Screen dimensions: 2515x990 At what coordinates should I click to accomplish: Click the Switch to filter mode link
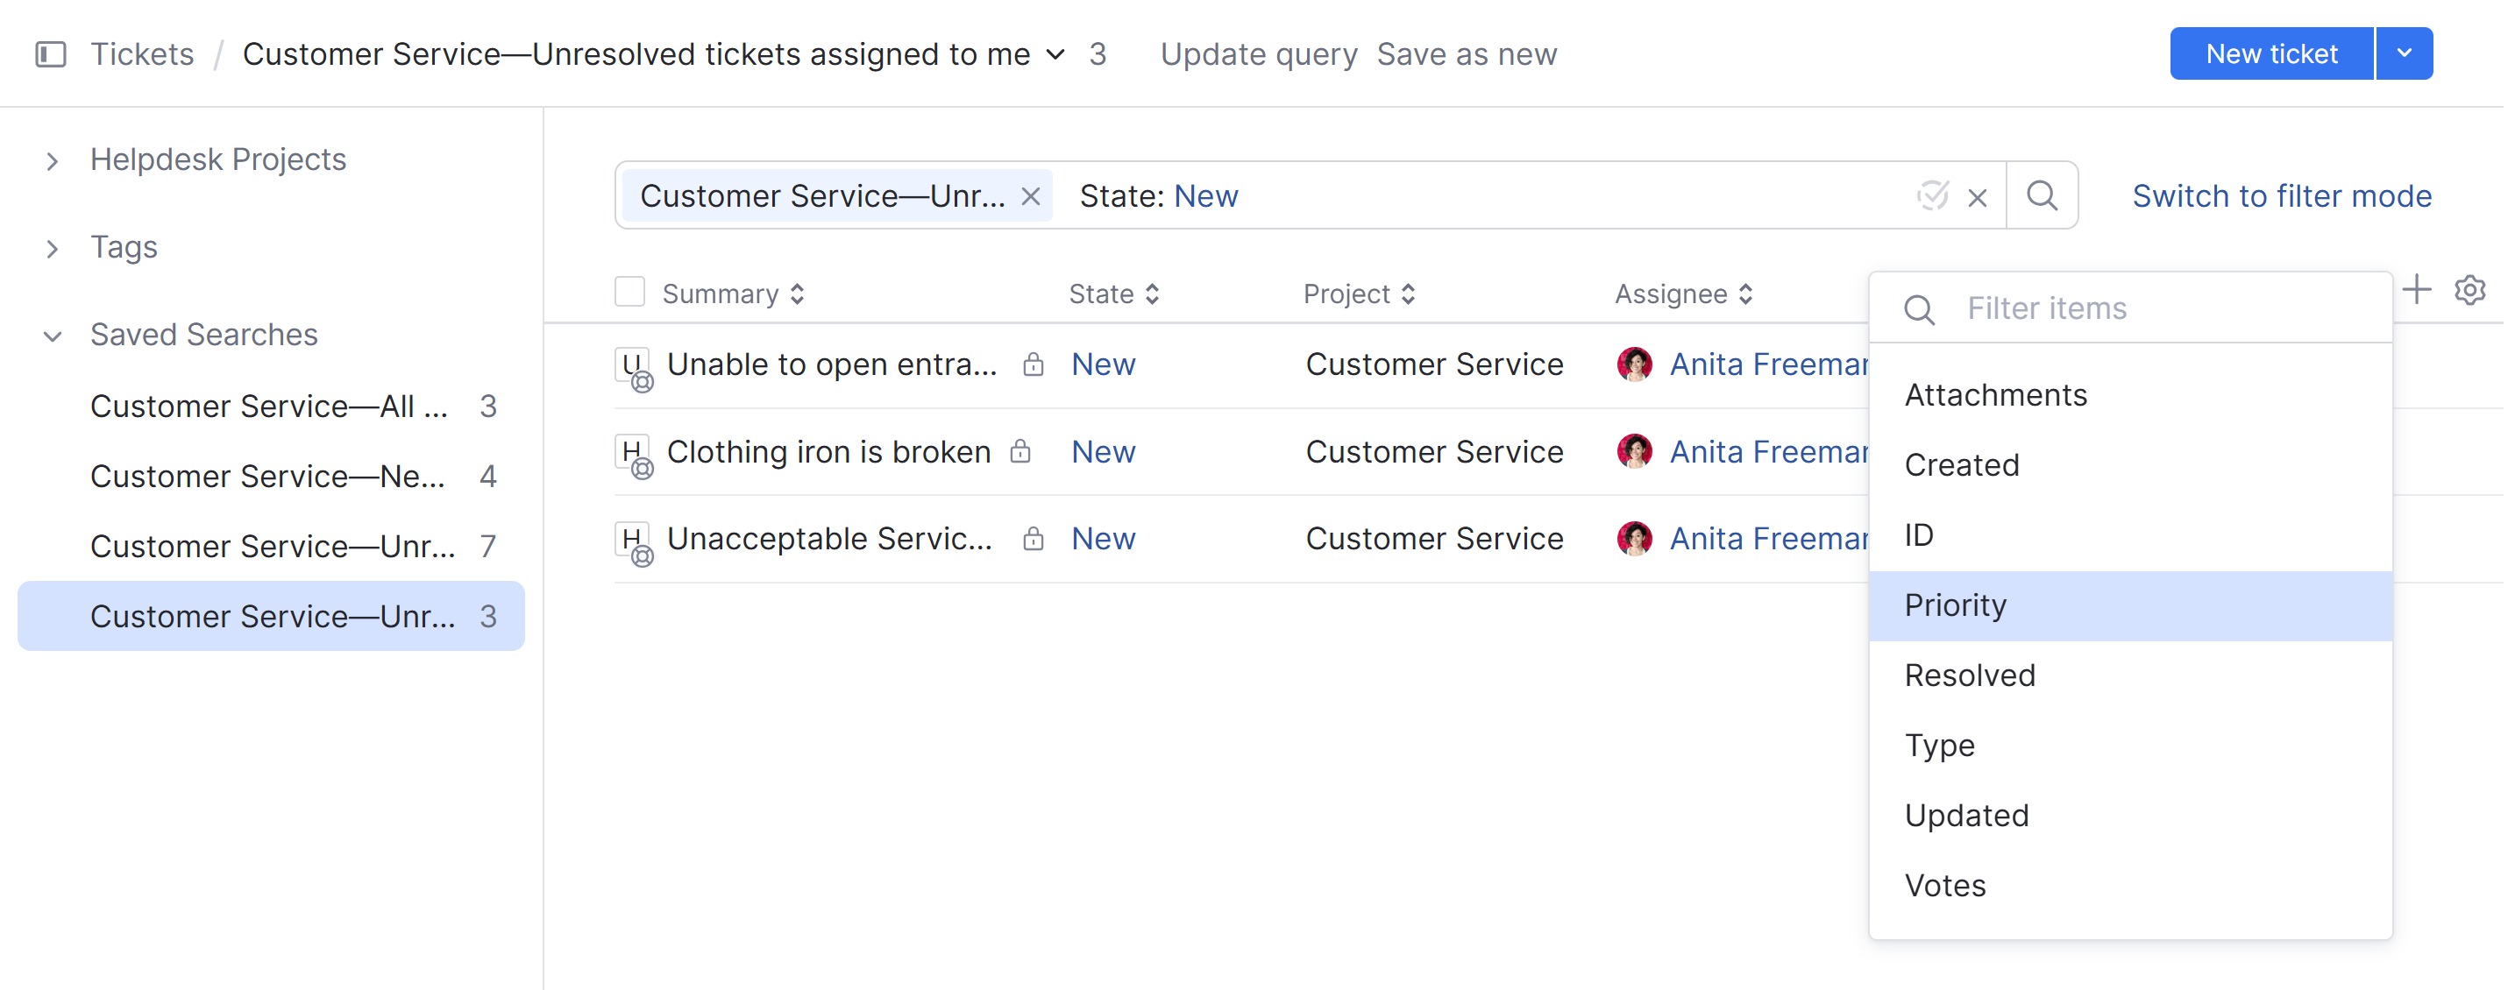2282,195
